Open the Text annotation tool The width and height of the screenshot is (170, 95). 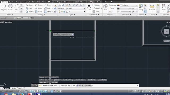[x=89, y=7]
